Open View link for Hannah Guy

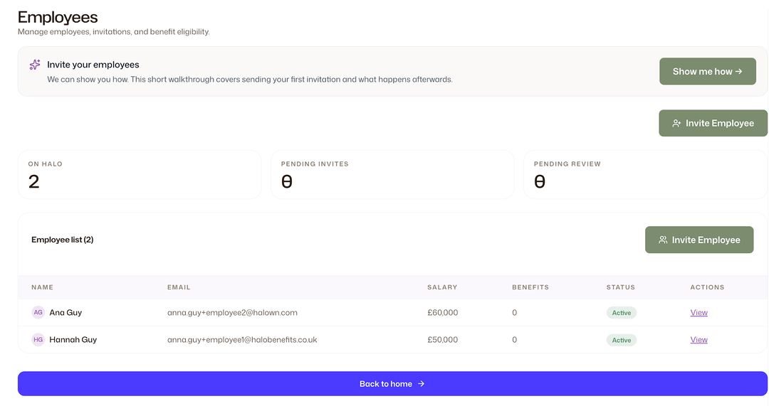[x=699, y=339]
